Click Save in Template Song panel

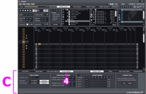tap(124, 83)
